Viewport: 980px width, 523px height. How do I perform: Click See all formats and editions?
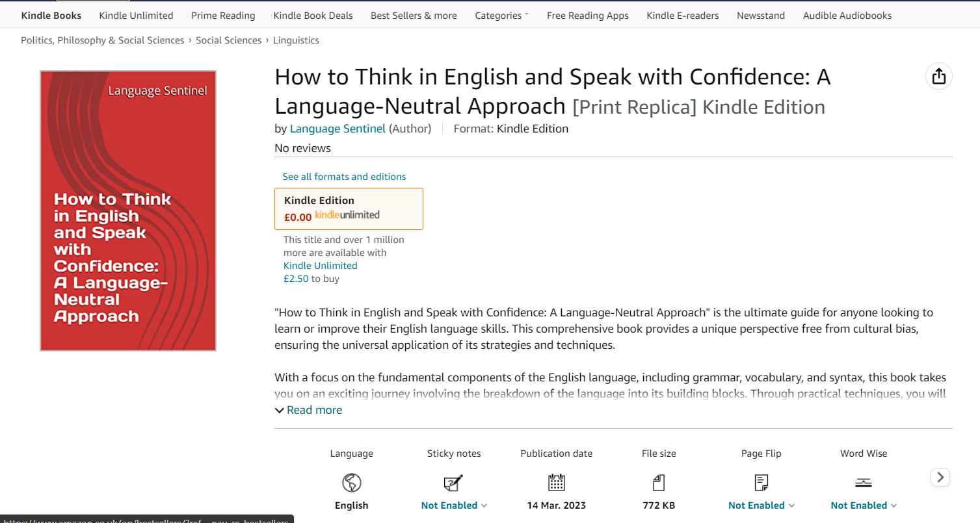coord(344,177)
